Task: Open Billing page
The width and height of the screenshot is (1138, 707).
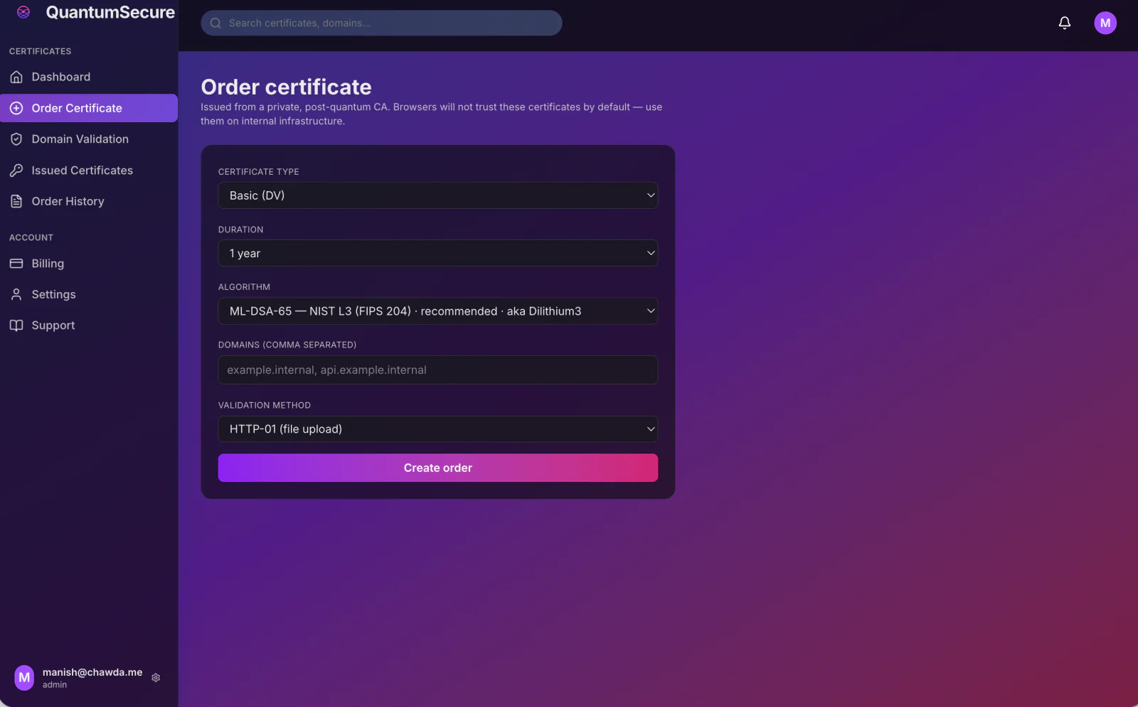Action: coord(89,264)
